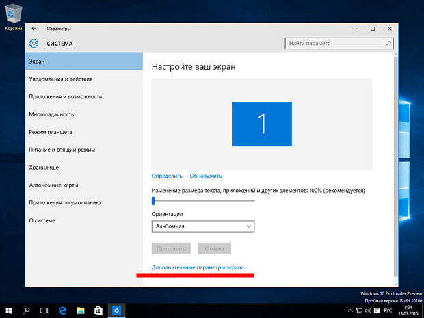Open Приложения и возможности section
The width and height of the screenshot is (424, 318).
(x=66, y=97)
